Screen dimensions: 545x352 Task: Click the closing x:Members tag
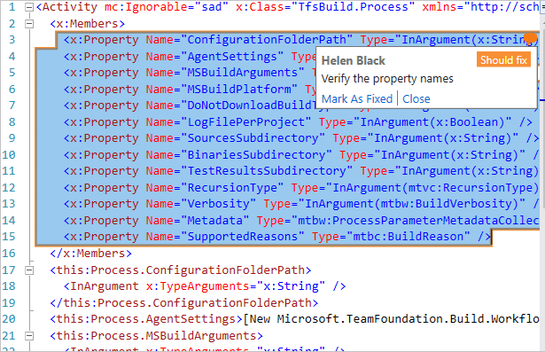tap(90, 254)
